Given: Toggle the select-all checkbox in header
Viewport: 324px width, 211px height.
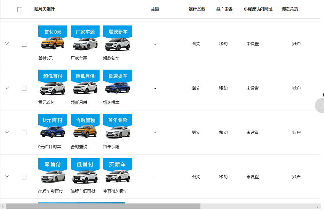Looking at the screenshot, I should (x=19, y=10).
